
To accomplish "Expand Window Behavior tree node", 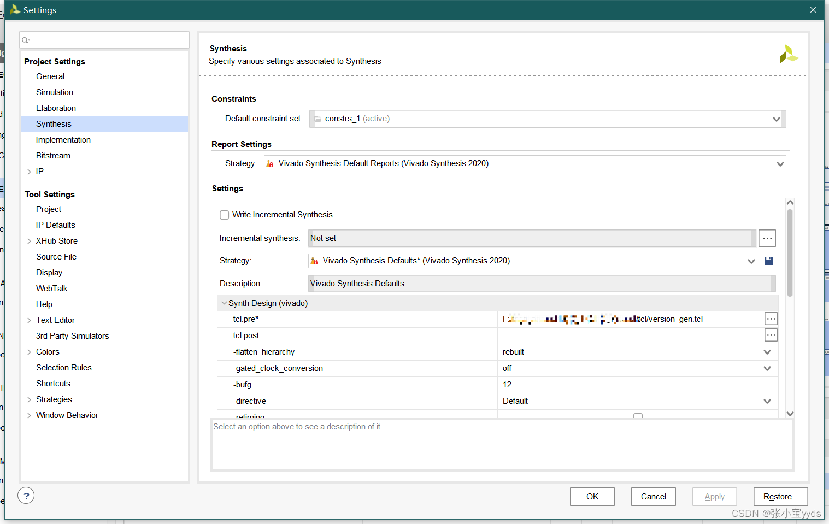I will 29,415.
